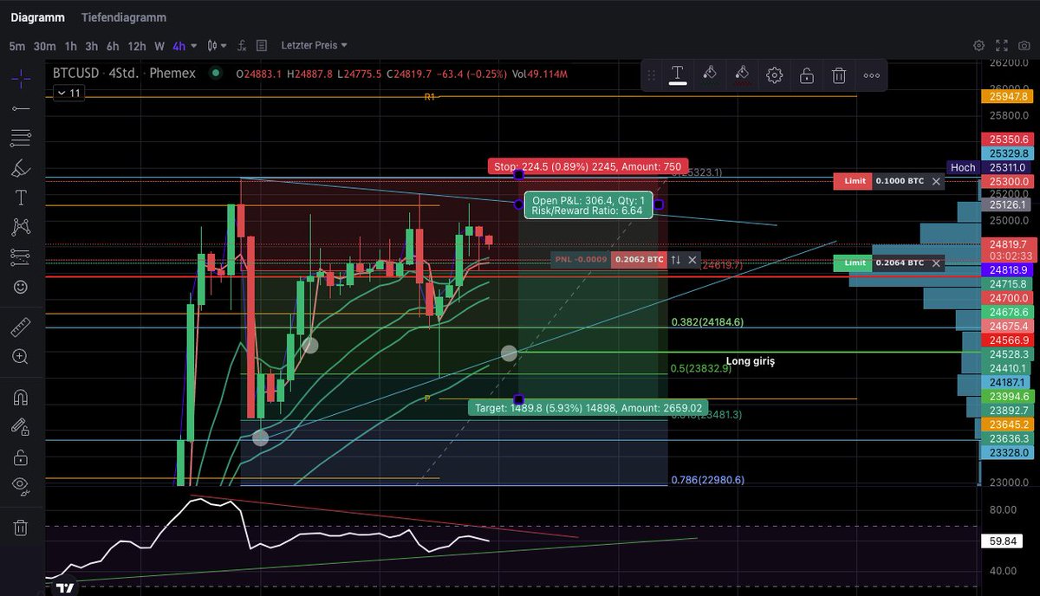Select the zoom-in magnifier tool
The image size is (1040, 596).
click(x=22, y=357)
